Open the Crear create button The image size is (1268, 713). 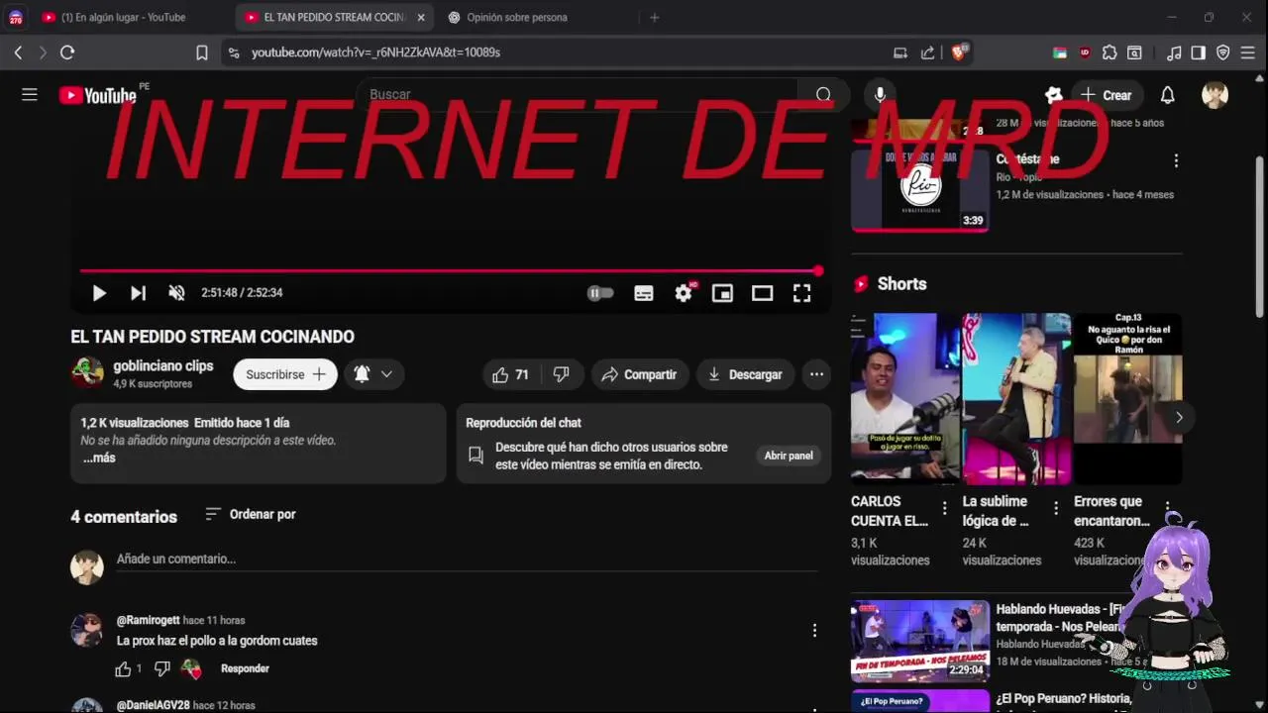pyautogui.click(x=1106, y=95)
